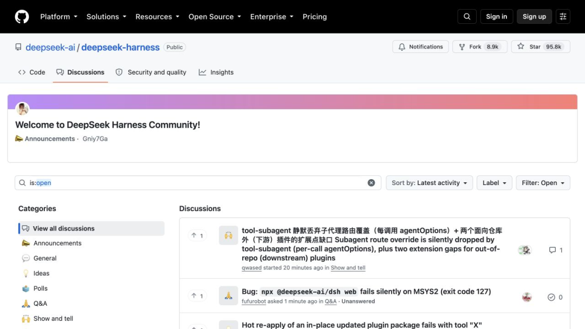Screen dimensions: 585x329
Task: Click author fufurobot on MSYS2 discussion
Action: [x=253, y=301]
